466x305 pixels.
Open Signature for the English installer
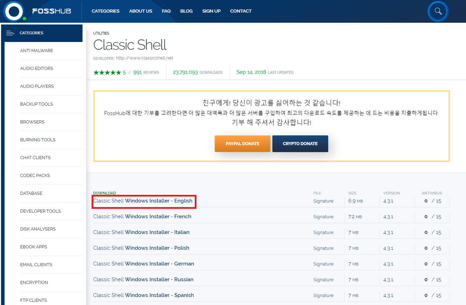(x=323, y=201)
